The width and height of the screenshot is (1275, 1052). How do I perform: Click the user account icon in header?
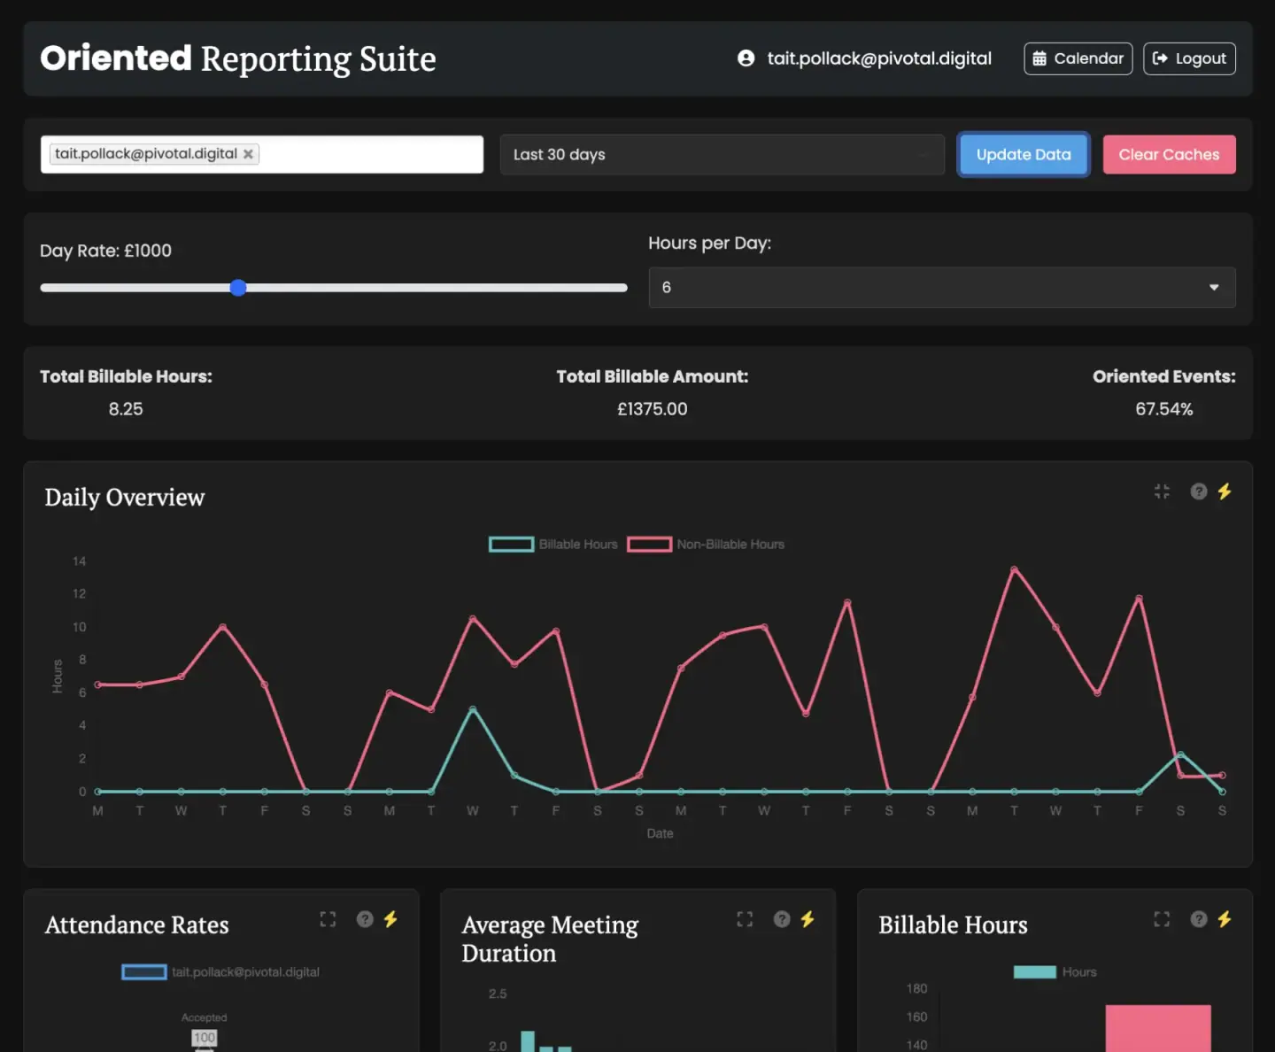746,58
